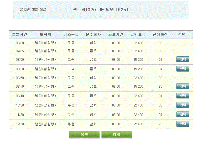Click the 08:00 departure time cell
This screenshot has width=201, height=142.
click(x=20, y=60)
